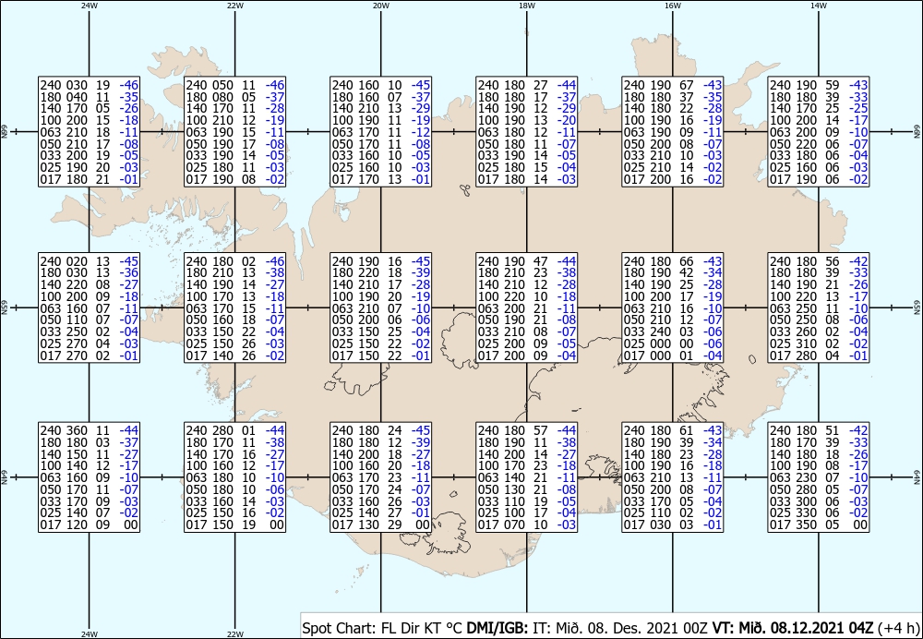Select the row "017 000 01 -04"
923x639 pixels.
coord(673,356)
